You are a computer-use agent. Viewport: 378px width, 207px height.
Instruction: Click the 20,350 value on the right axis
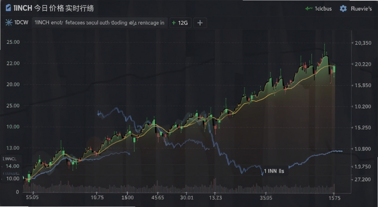(363, 43)
